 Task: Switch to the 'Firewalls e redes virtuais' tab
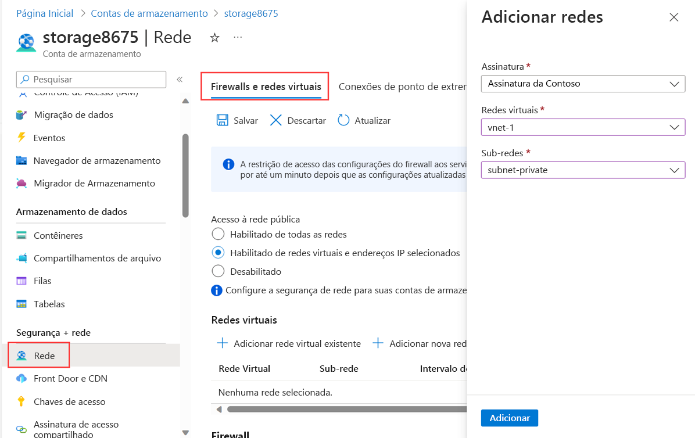click(x=265, y=85)
